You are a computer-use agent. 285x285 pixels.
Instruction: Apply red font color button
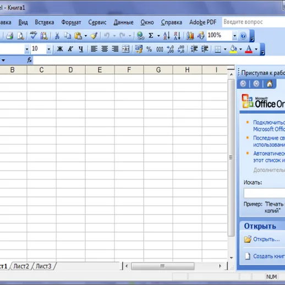(x=249, y=49)
